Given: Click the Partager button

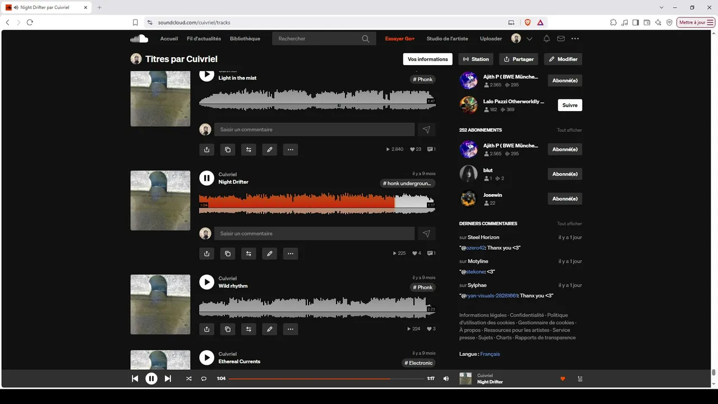Looking at the screenshot, I should click(x=518, y=59).
